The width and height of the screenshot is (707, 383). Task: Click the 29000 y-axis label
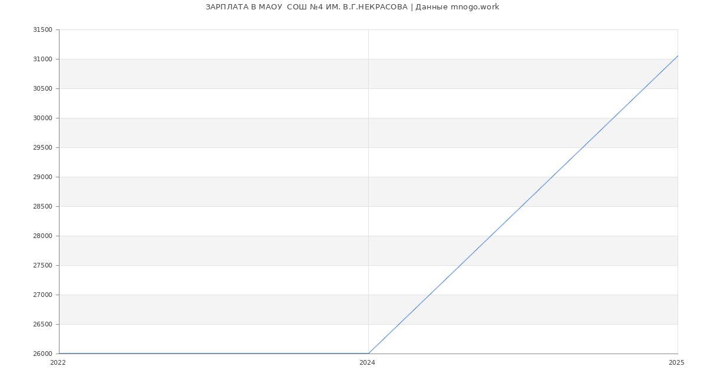tap(42, 177)
